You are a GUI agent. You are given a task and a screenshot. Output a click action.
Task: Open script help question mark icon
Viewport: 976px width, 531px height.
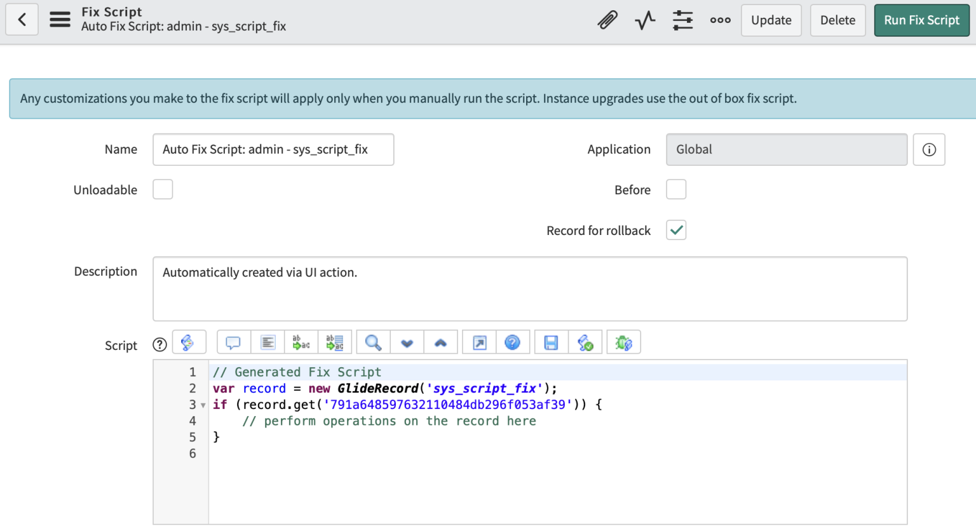pos(513,342)
